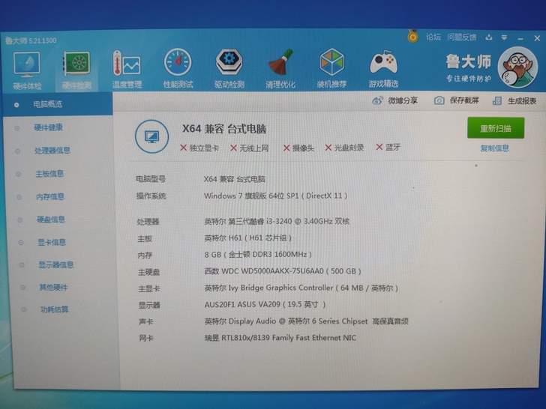Click the RTL810x/8139 Ethernet NIC value
546x409 pixels.
(x=280, y=338)
